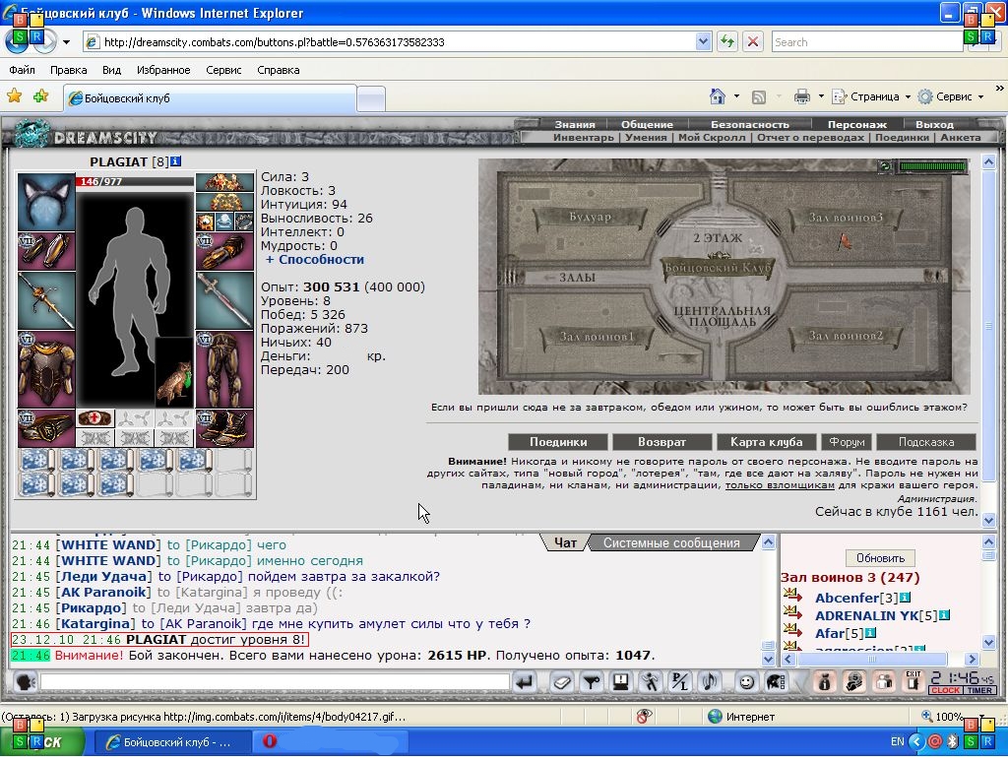The width and height of the screenshot is (1008, 762).
Task: Send private message to ADRENALIN YK arrow
Action: (x=792, y=612)
